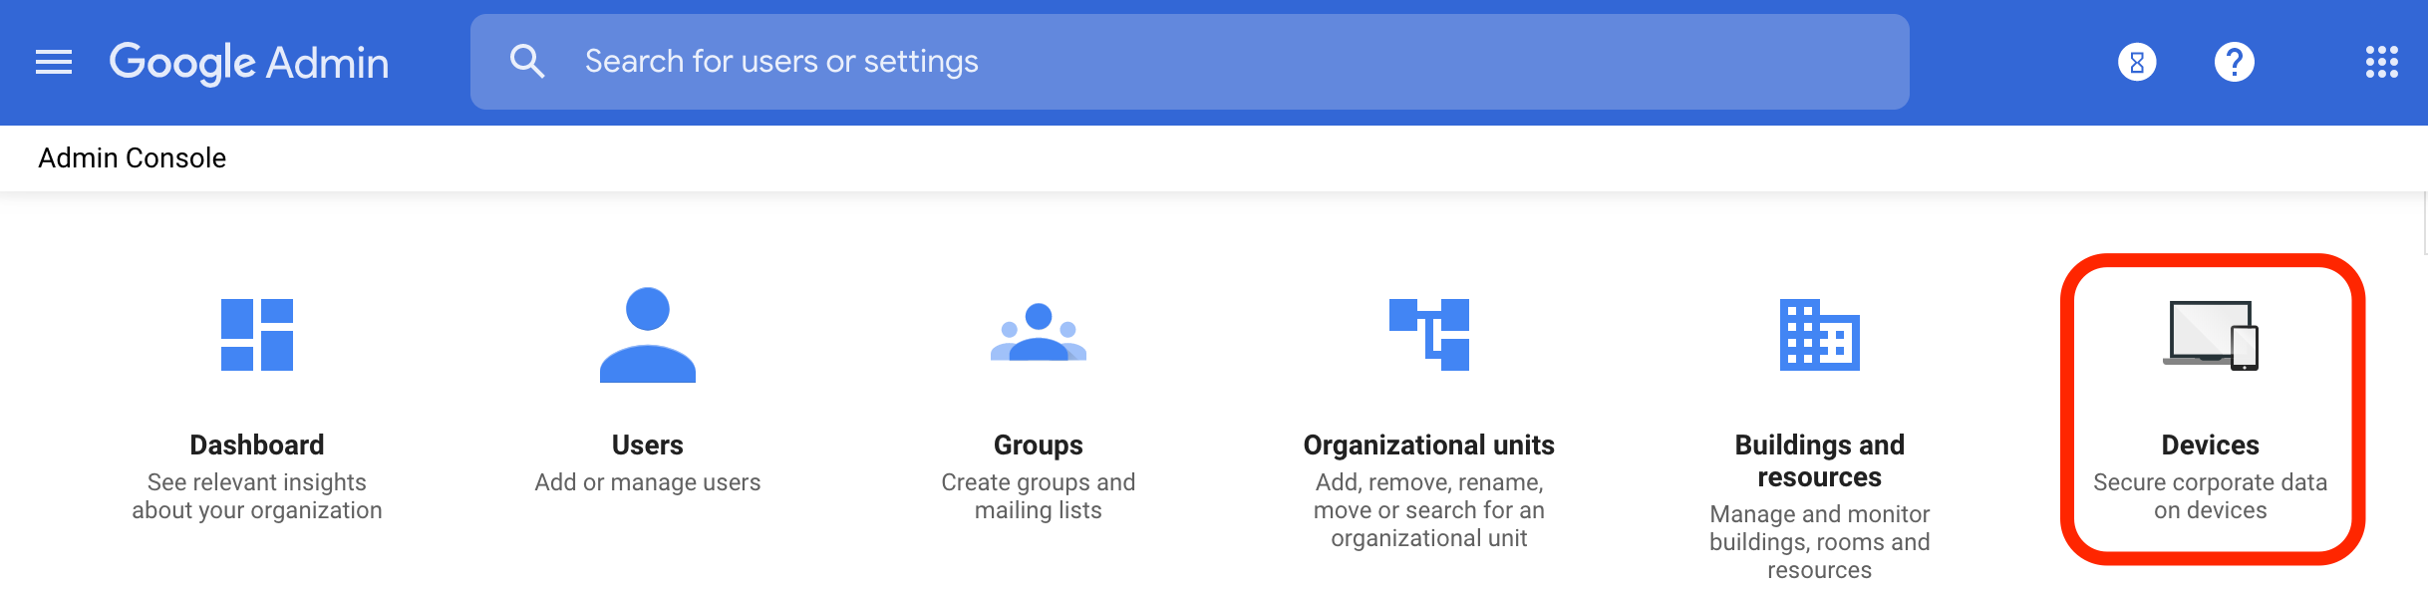Click the Google Admin logo
2428x592 pixels.
(249, 63)
